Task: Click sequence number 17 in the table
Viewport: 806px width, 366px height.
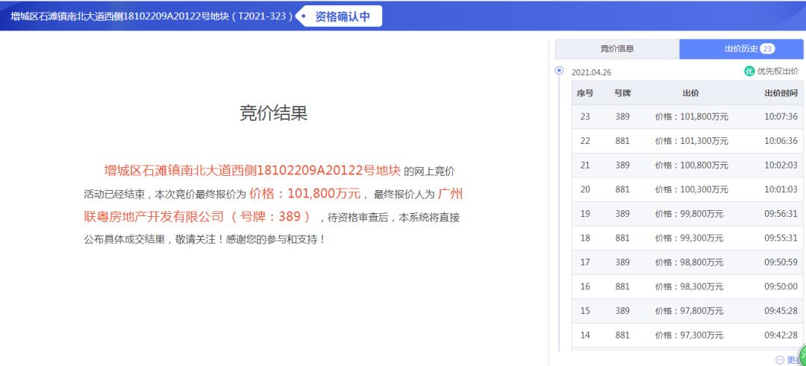Action: pos(585,262)
